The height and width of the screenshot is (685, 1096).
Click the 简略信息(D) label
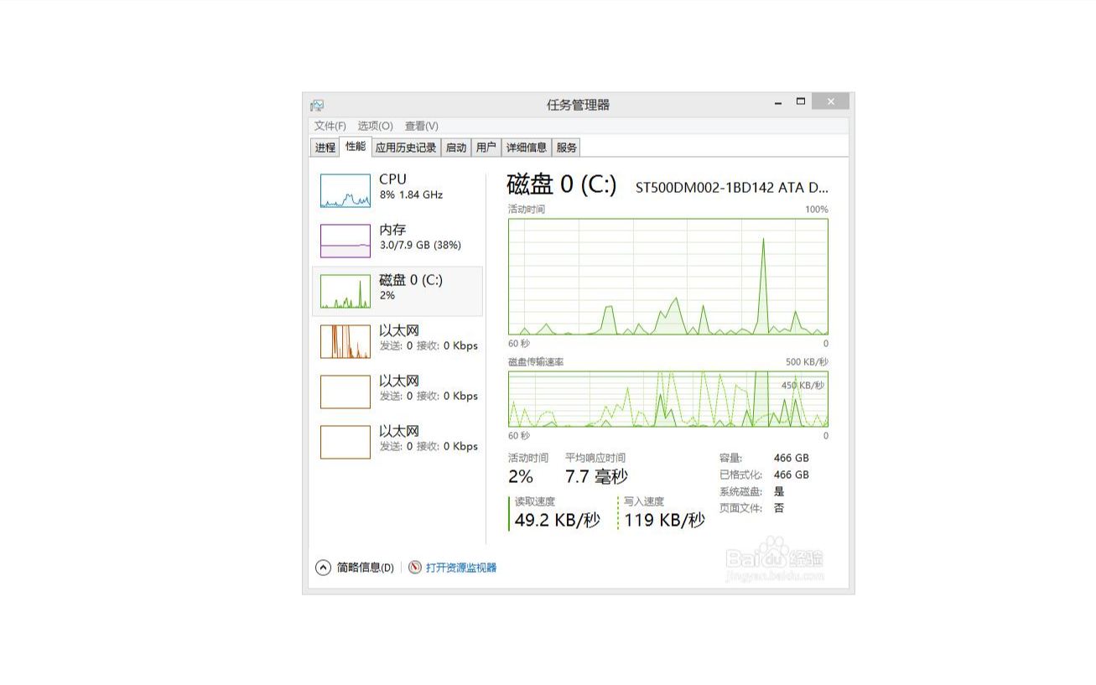(x=365, y=568)
